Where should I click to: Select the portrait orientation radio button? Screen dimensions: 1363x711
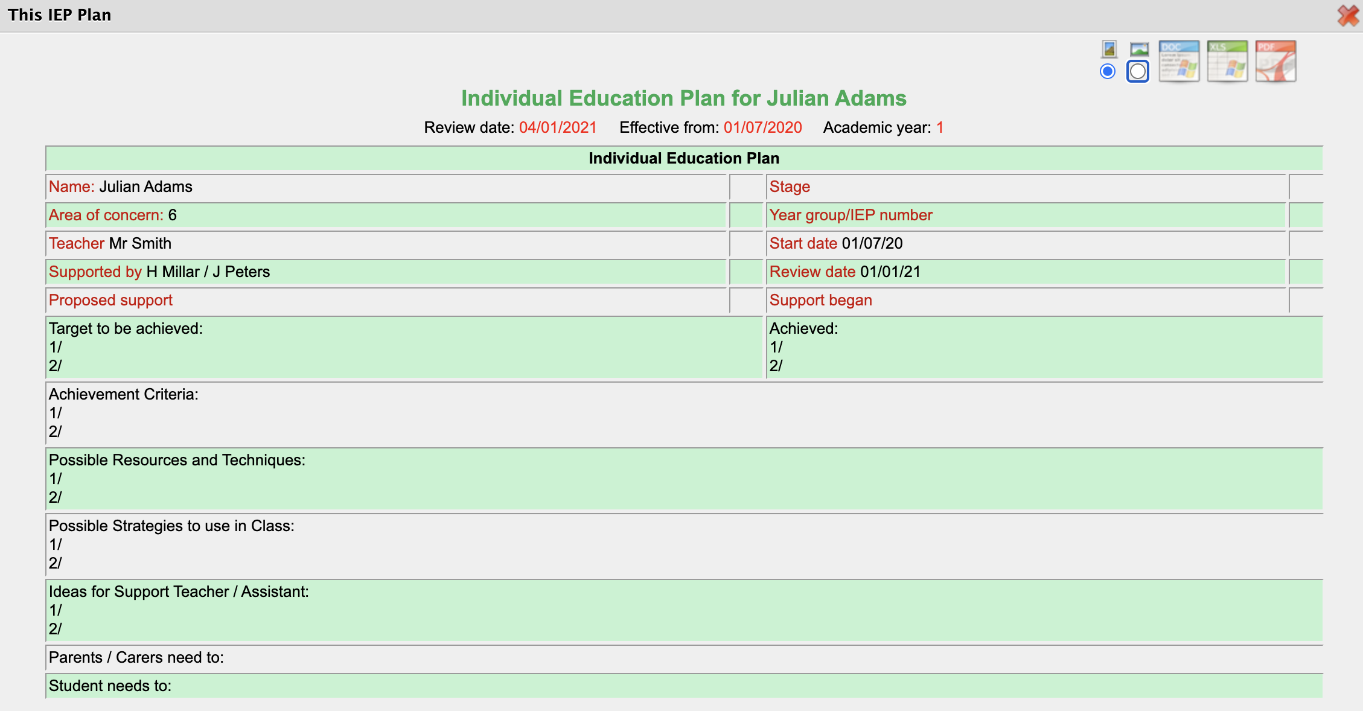point(1108,71)
